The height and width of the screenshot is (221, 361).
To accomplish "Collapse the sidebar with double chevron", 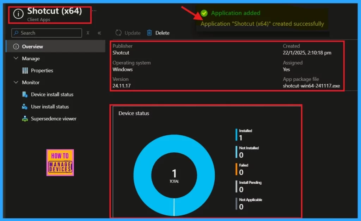I will (x=99, y=33).
